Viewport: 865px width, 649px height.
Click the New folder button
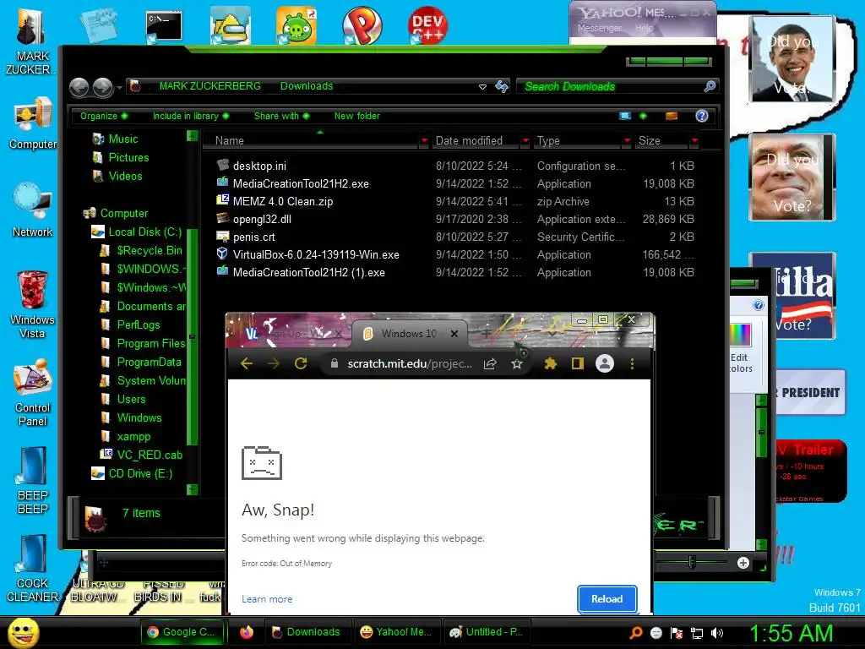pos(357,116)
